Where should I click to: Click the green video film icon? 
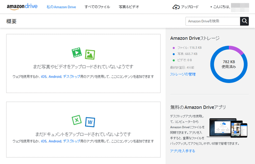(x=77, y=52)
